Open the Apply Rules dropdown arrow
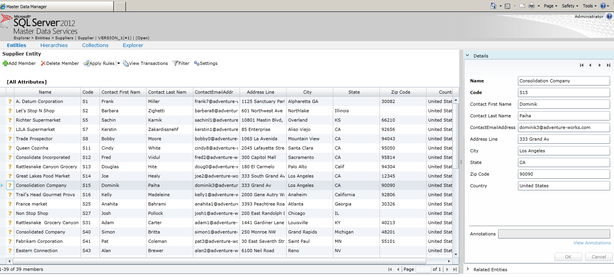Screen dimensions: 614x277 point(119,63)
